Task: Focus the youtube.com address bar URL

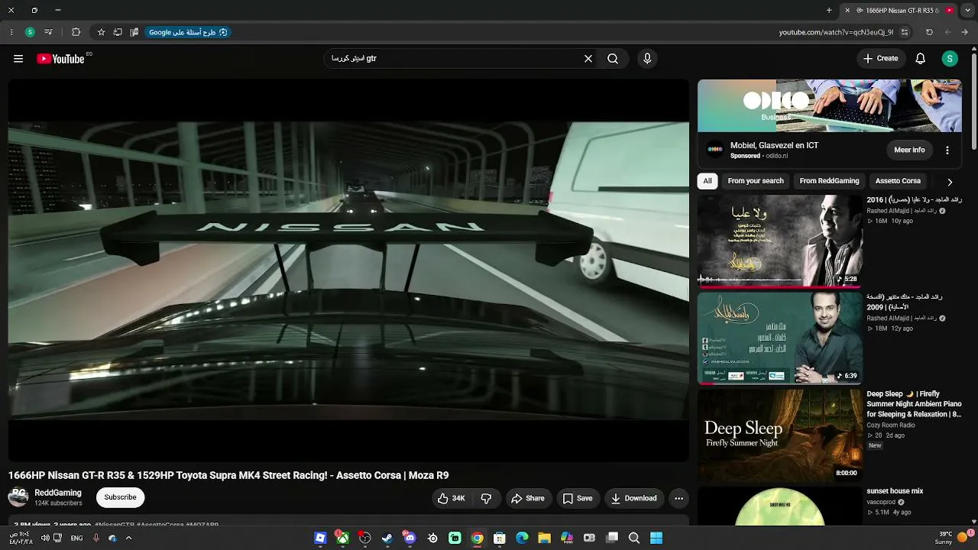Action: (836, 32)
